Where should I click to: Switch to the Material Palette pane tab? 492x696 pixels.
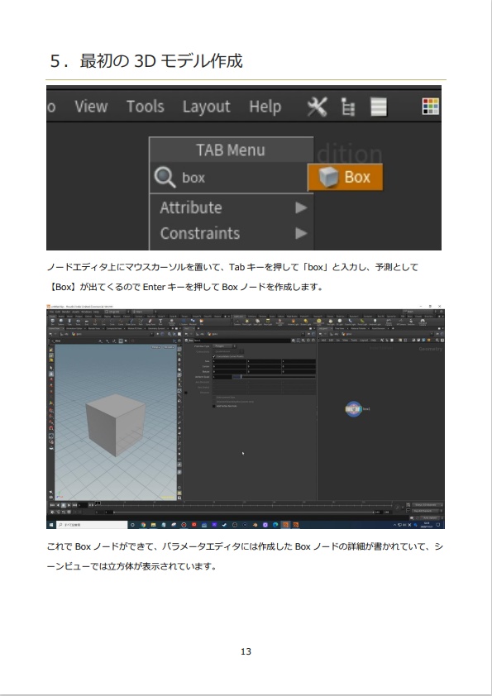[x=359, y=328]
